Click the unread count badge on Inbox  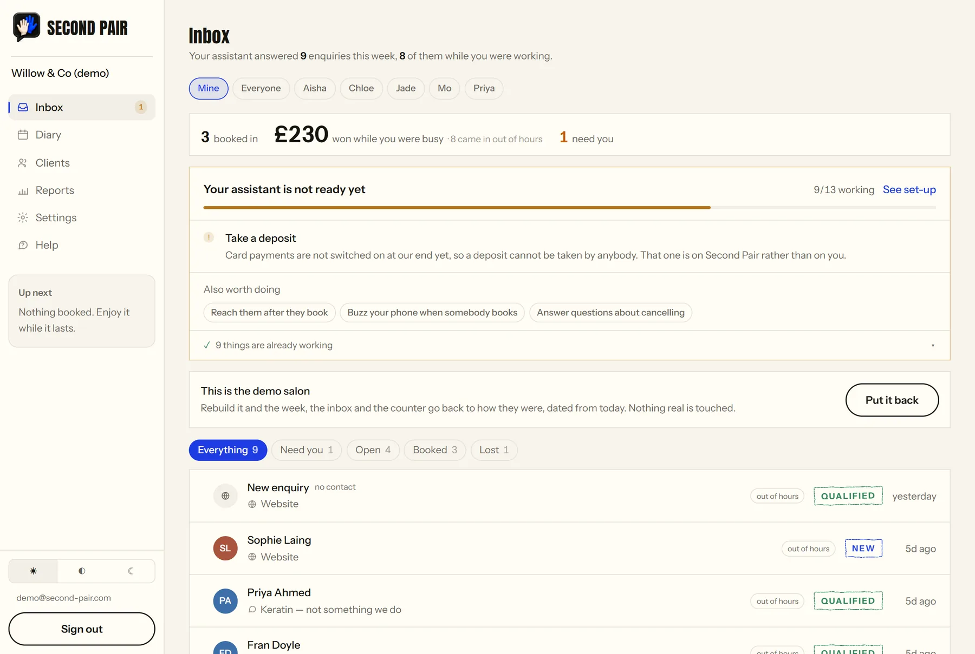pyautogui.click(x=141, y=107)
